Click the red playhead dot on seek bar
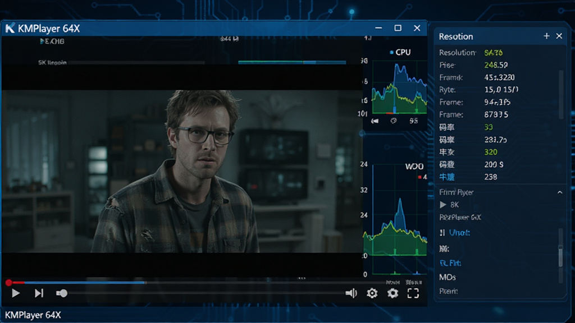Screen dimensions: 575x323 [x=9, y=283]
